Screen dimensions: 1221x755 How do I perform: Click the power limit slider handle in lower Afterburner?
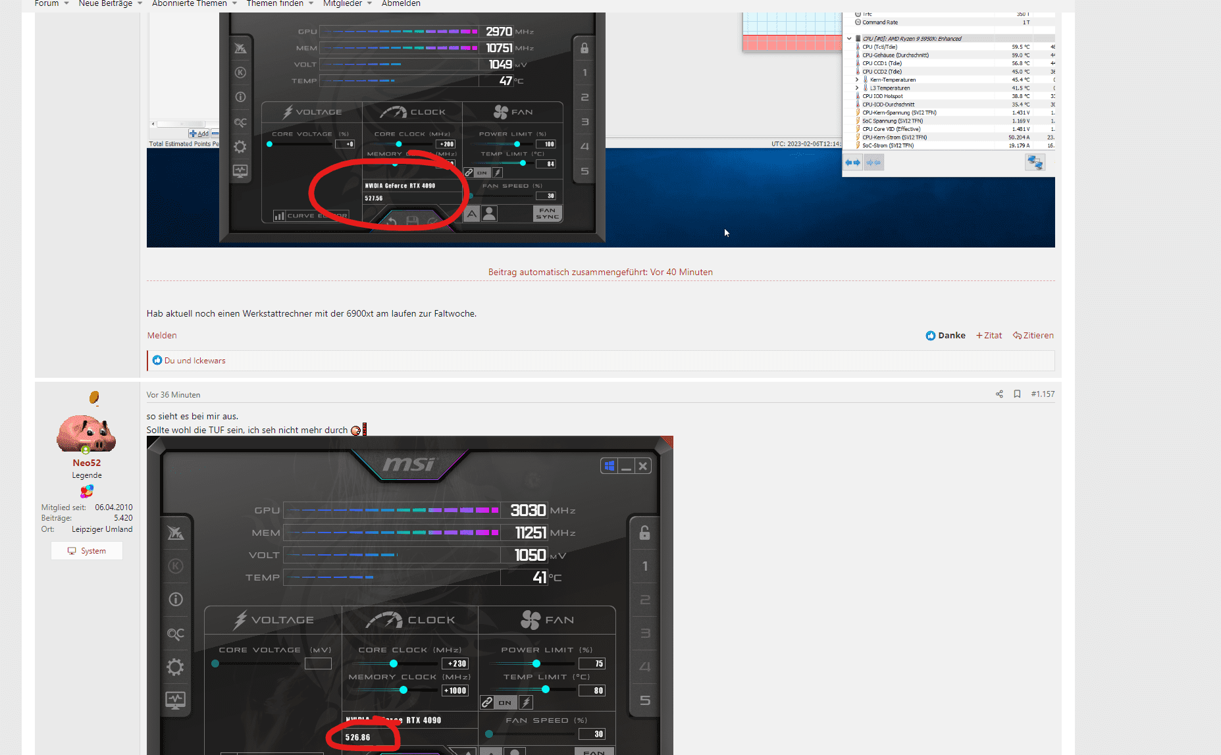(536, 664)
